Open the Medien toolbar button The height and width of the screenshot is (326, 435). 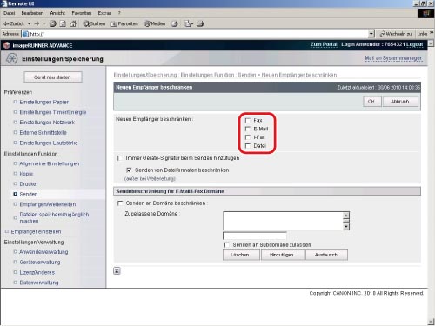[x=155, y=23]
